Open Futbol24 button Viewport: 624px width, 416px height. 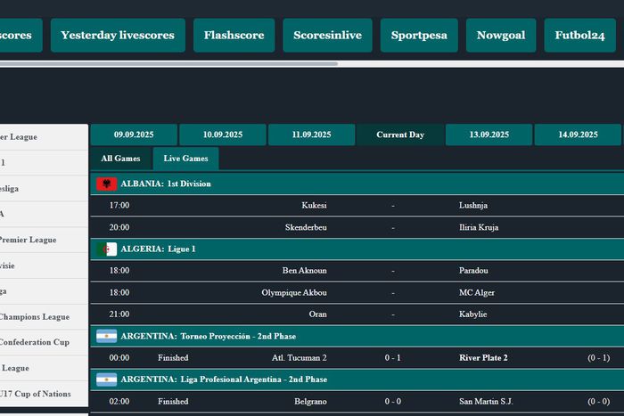click(x=579, y=36)
